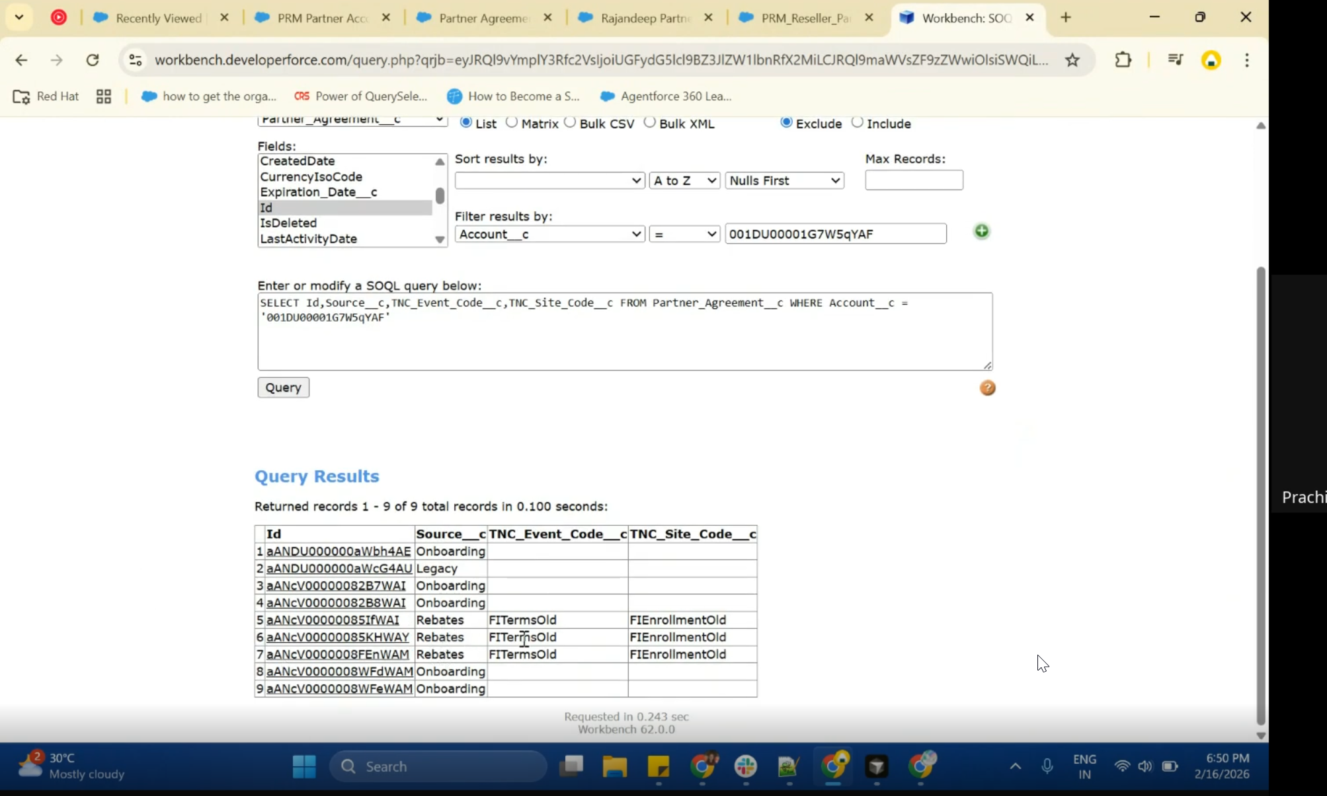Open the Nulls First dropdown
Image resolution: width=1327 pixels, height=796 pixels.
[784, 180]
